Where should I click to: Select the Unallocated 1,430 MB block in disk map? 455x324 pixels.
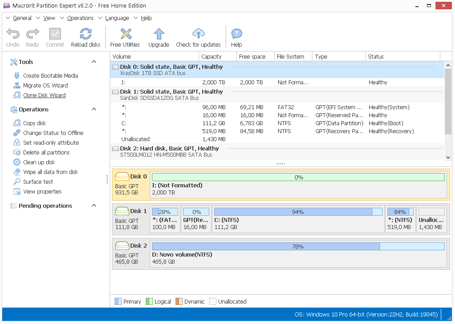pyautogui.click(x=431, y=219)
